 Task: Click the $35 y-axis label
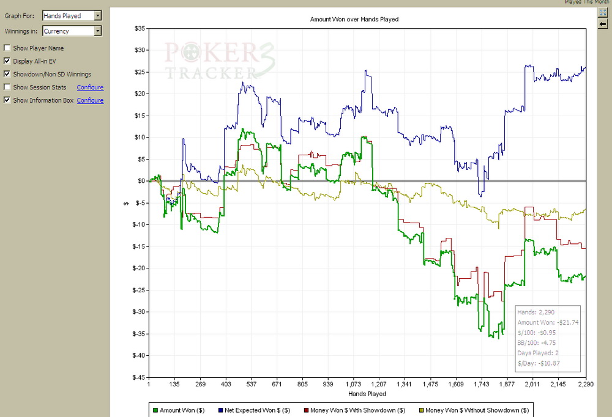140,29
